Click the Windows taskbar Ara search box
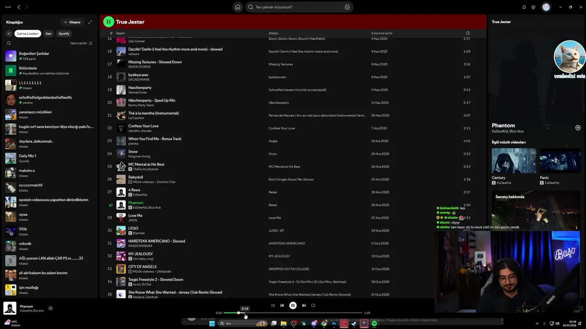The width and height of the screenshot is (586, 329). (243, 324)
